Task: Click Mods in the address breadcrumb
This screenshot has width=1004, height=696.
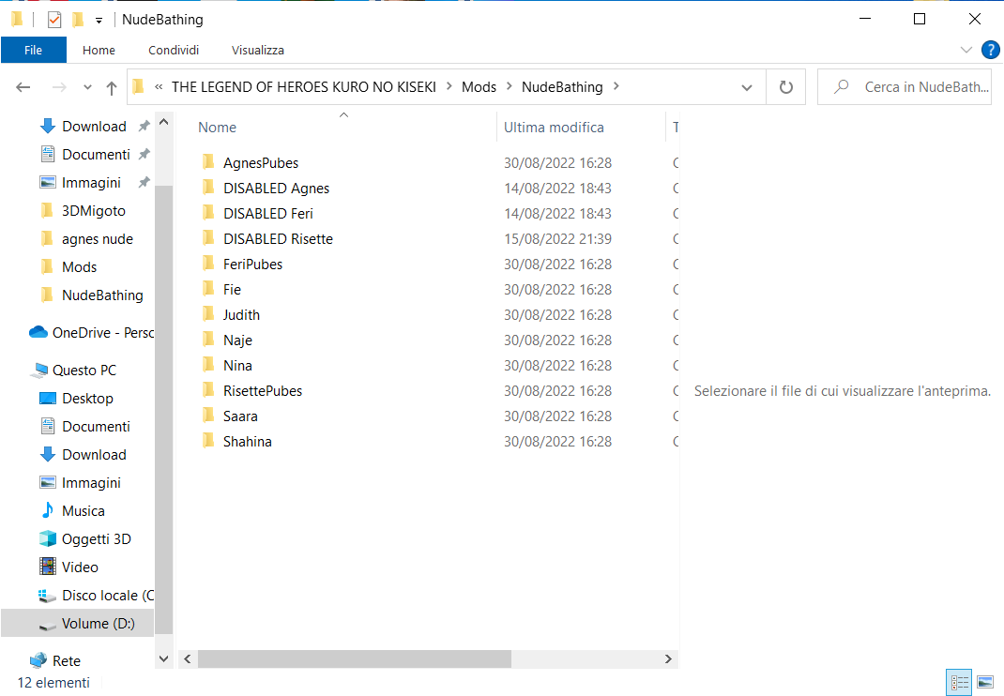Action: (x=479, y=87)
